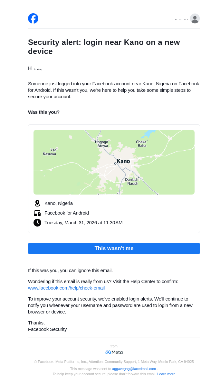Open the facebook.com/help/check-email link
This screenshot has width=201, height=392.
[x=66, y=288]
